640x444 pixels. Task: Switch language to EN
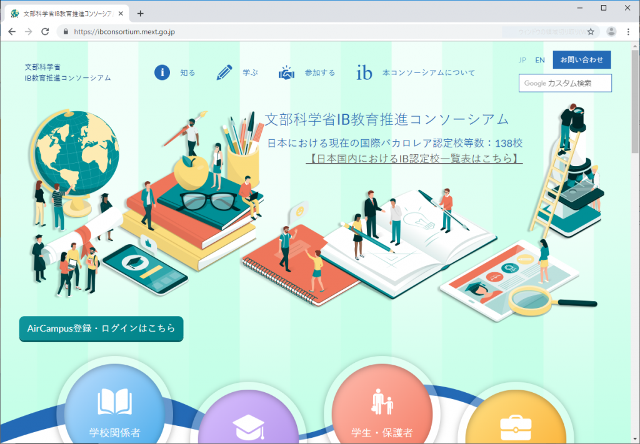click(540, 60)
